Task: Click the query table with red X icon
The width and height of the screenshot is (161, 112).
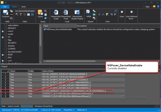Action: click(x=45, y=11)
